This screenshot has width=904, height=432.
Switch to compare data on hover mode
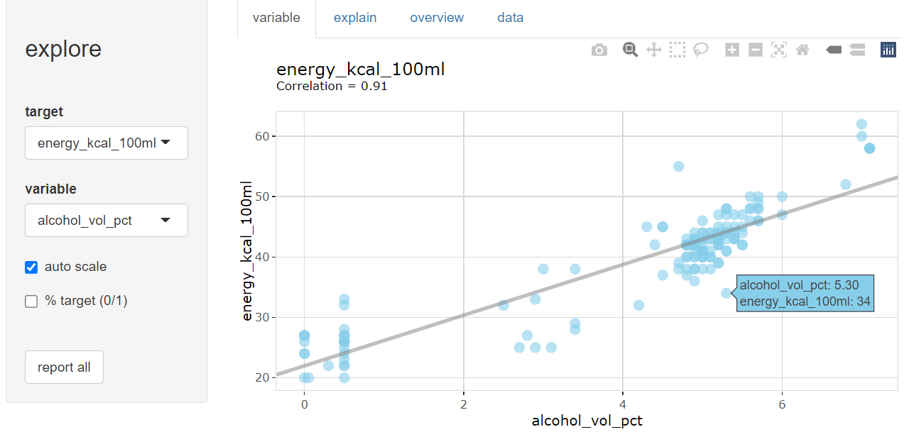[857, 50]
